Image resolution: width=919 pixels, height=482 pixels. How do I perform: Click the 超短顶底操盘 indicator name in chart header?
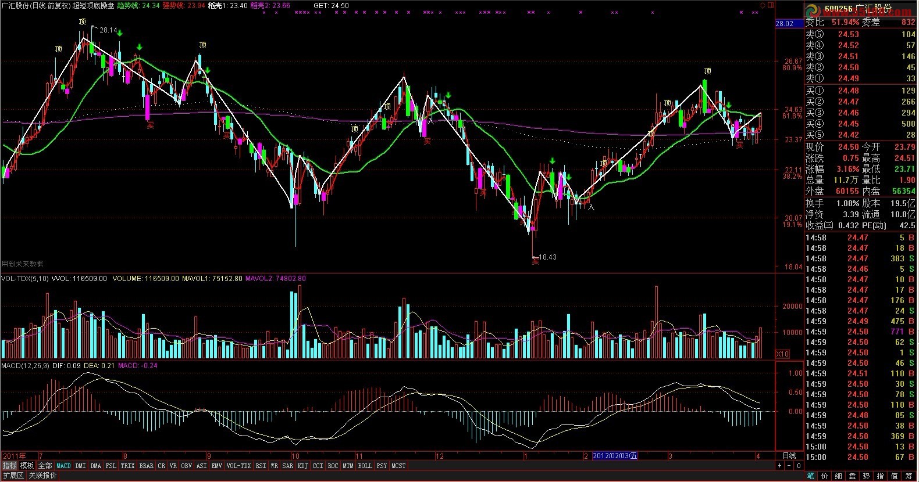point(93,5)
